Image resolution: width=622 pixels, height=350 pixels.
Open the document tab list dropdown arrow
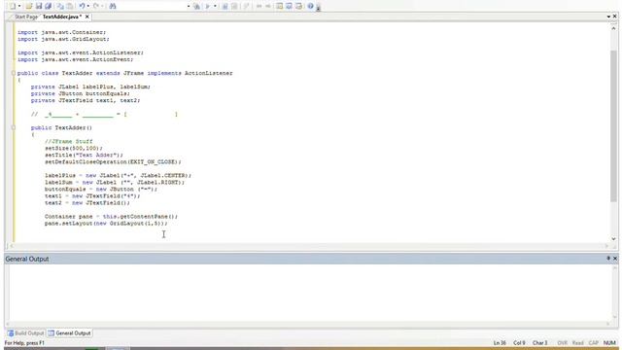click(x=608, y=17)
